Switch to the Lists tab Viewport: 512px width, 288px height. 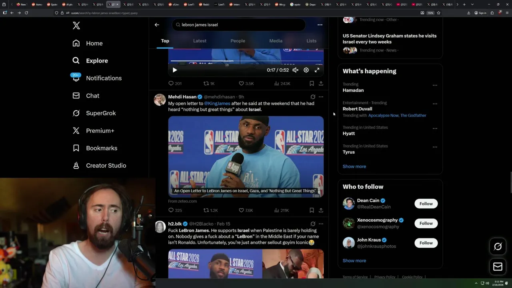point(311,41)
